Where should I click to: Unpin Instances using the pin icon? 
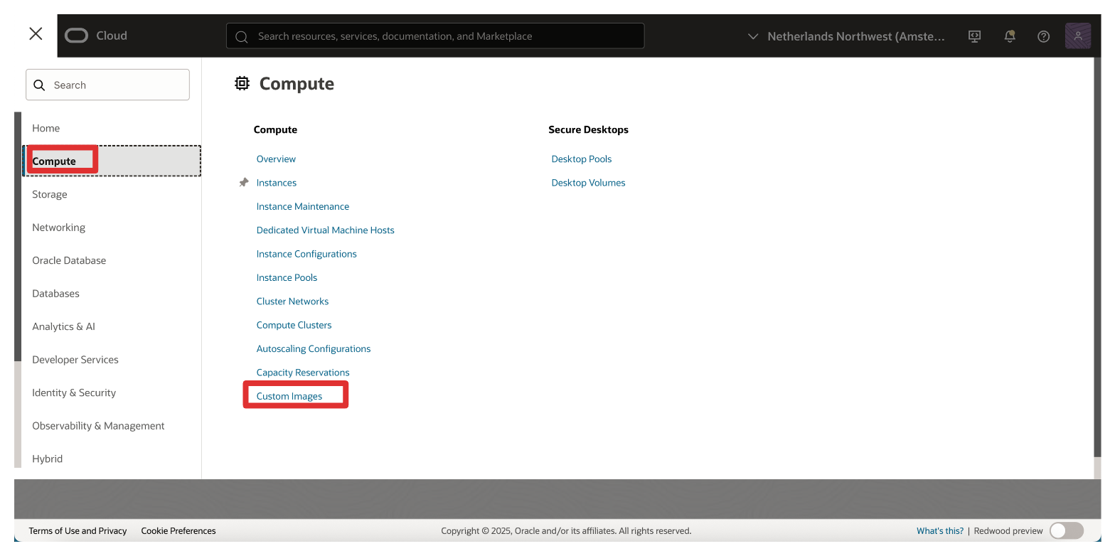(x=244, y=183)
